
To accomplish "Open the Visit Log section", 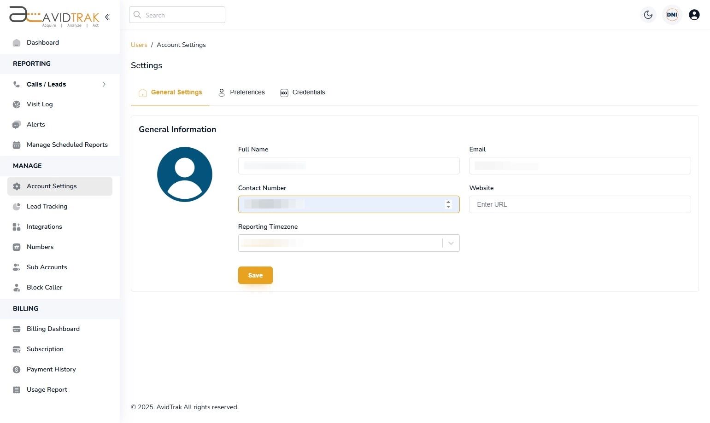I will 39,104.
